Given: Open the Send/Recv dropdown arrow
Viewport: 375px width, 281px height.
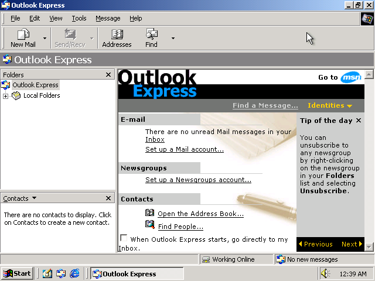Looking at the screenshot, I should click(x=92, y=38).
